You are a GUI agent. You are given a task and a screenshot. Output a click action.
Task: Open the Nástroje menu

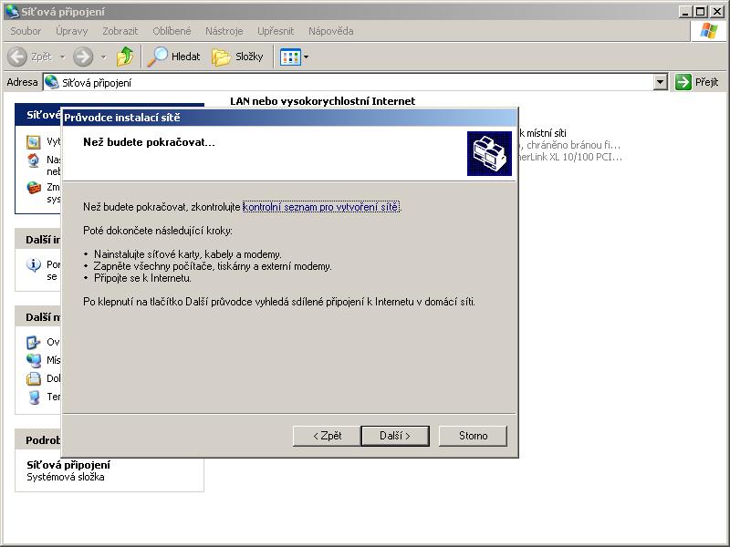pos(224,31)
